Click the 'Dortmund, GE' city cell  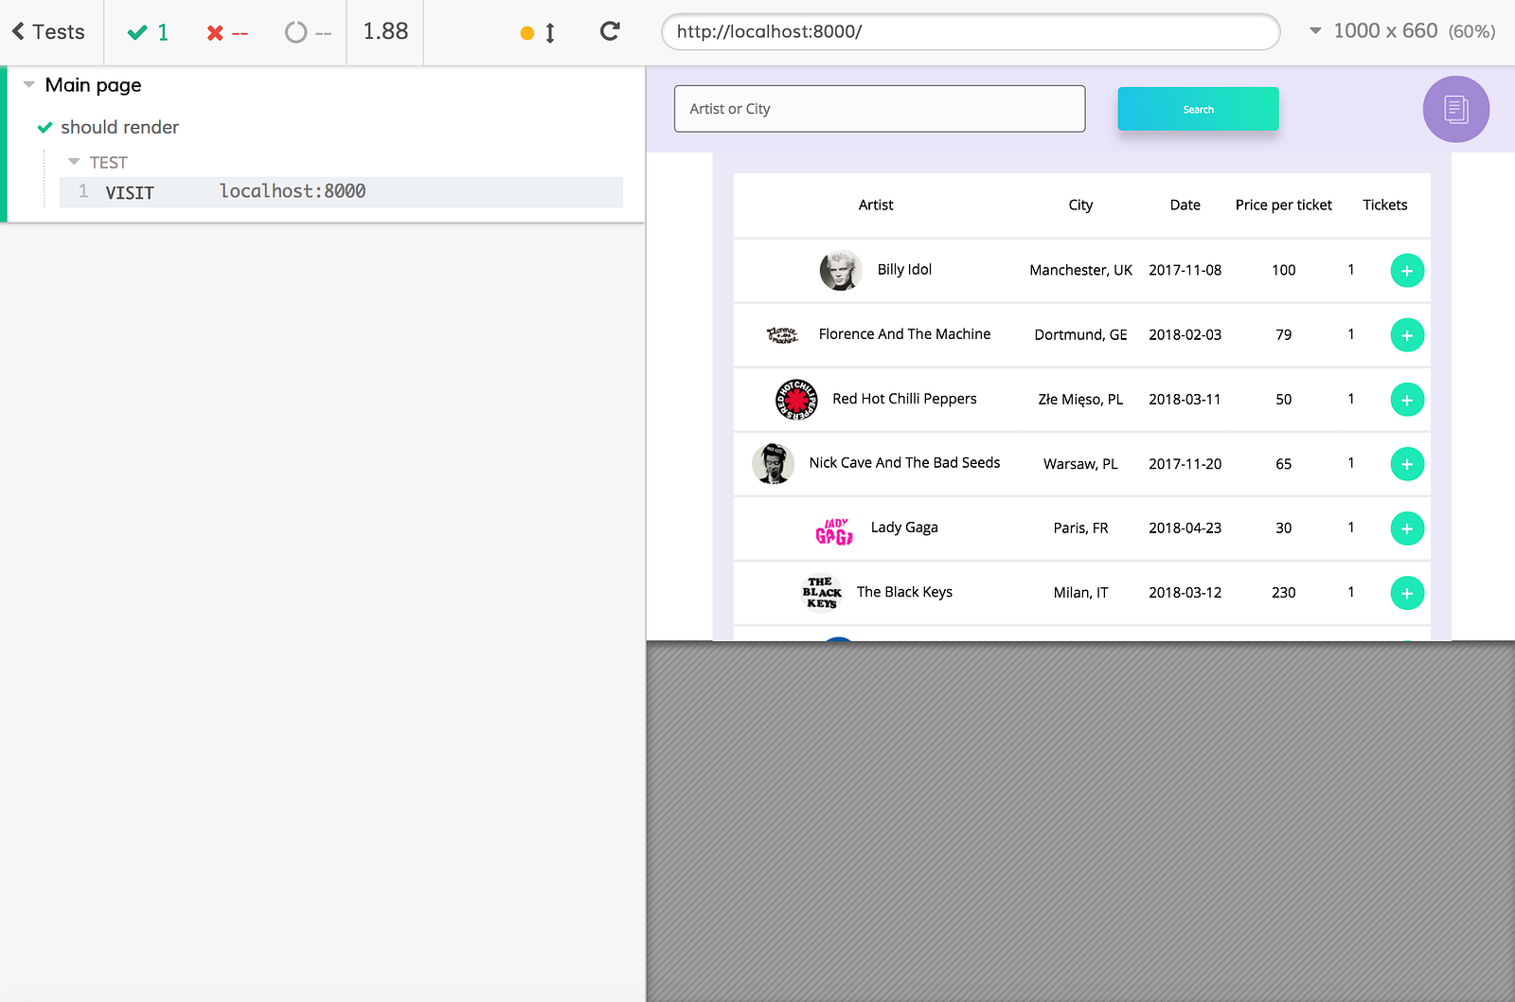click(x=1080, y=334)
